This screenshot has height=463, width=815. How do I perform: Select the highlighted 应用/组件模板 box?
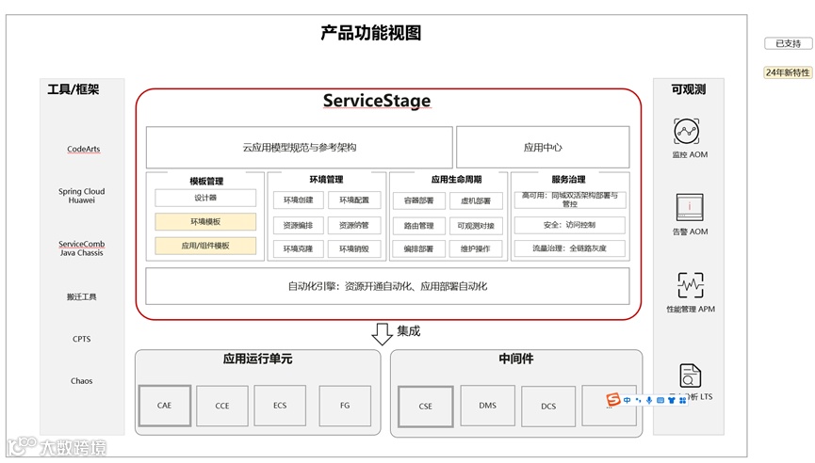tap(205, 246)
